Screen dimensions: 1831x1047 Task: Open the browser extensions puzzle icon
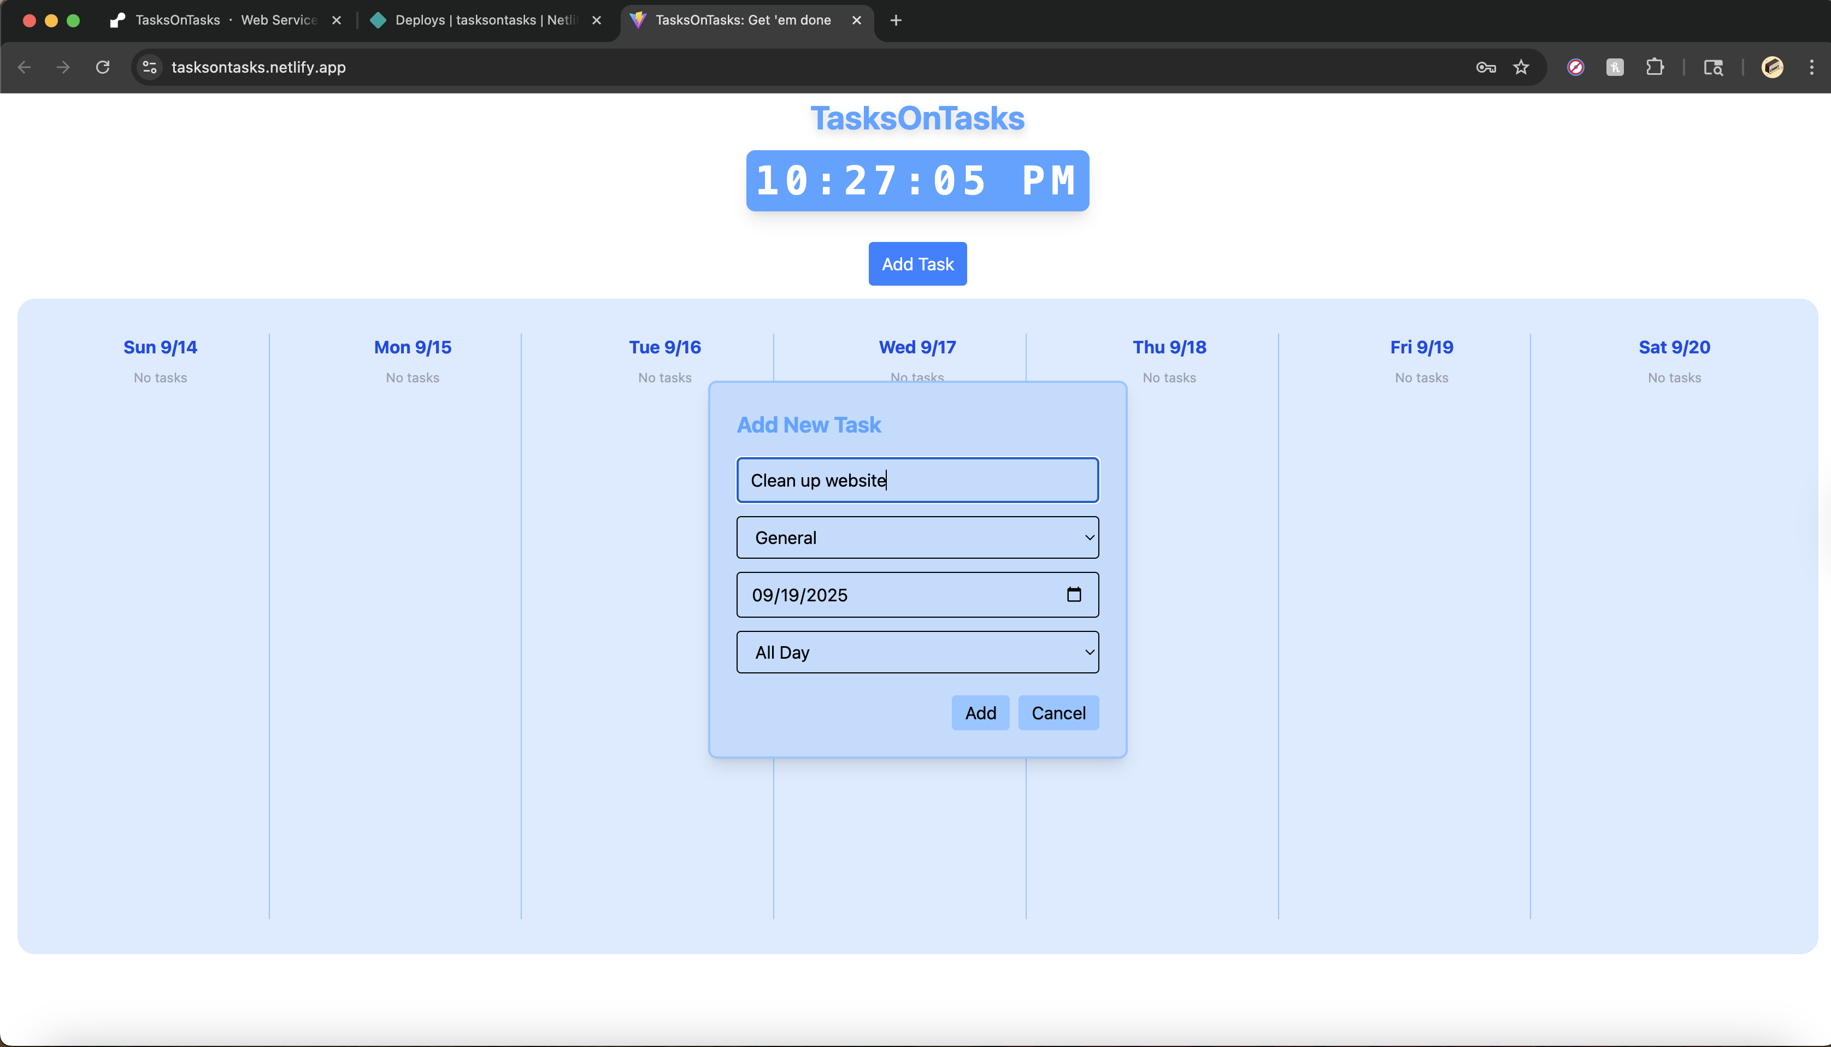tap(1654, 67)
